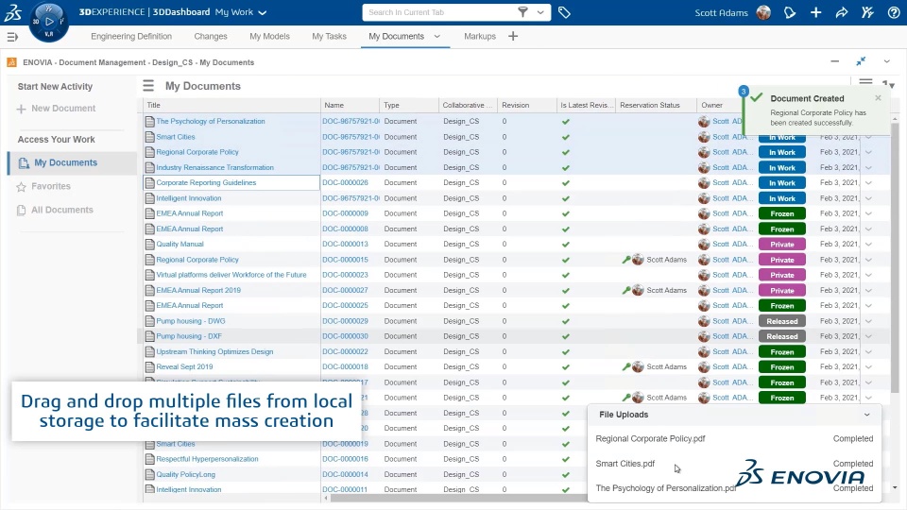Click the notification count badge

(x=744, y=91)
